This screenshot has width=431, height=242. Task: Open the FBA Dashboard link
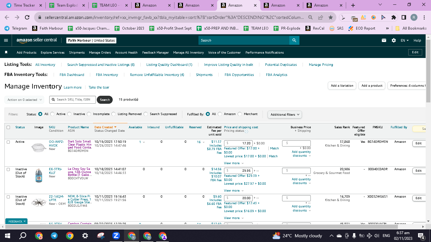[72, 75]
